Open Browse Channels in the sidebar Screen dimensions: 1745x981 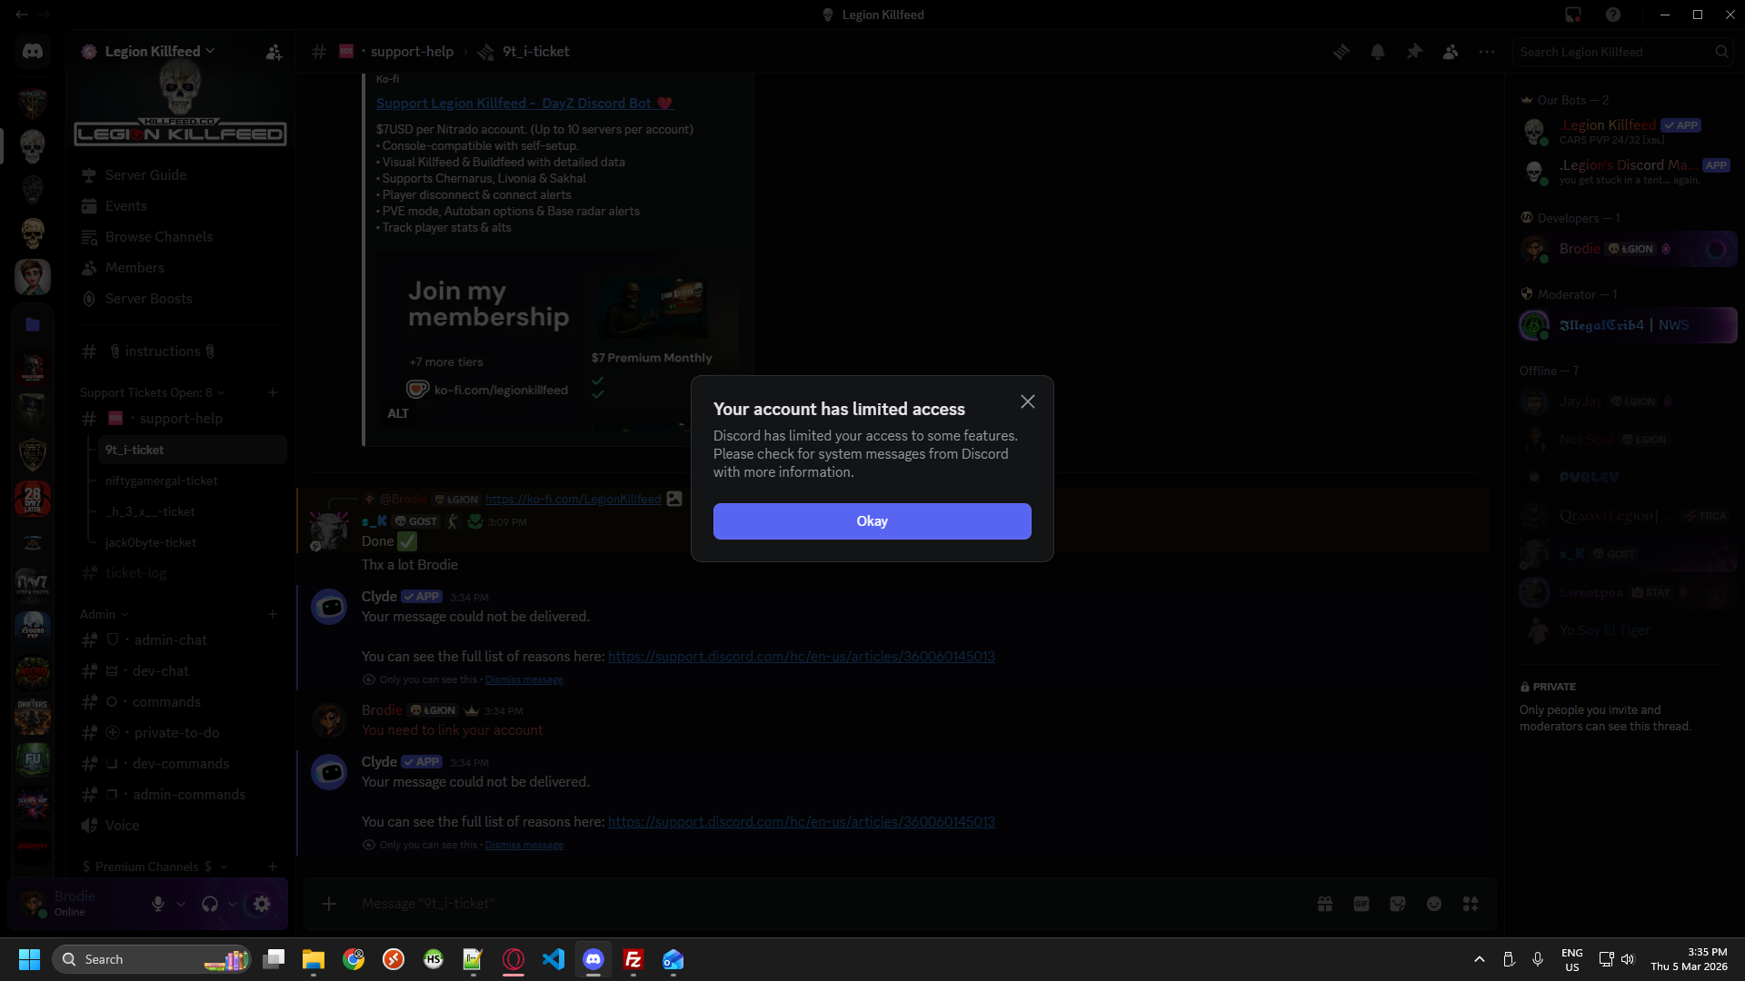pyautogui.click(x=182, y=237)
